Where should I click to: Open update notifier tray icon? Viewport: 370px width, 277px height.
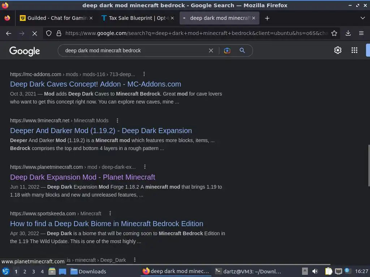point(348,271)
